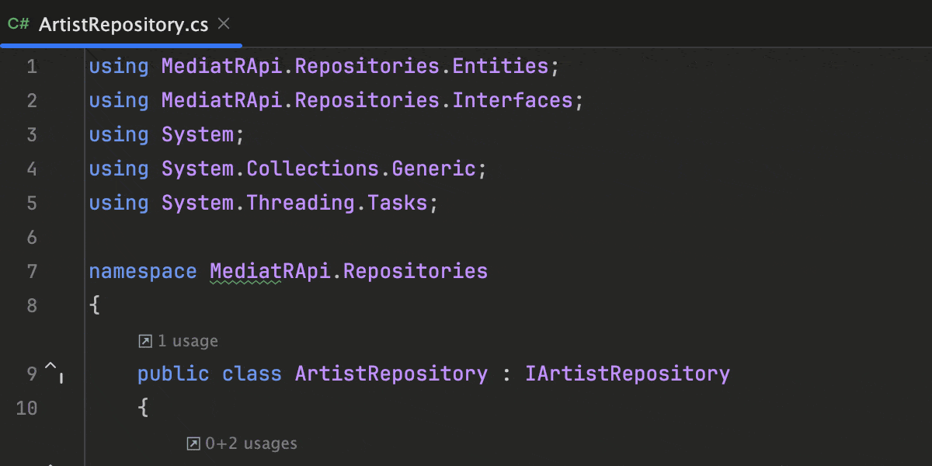Click the word Generic on line 4
The width and height of the screenshot is (932, 466).
tap(433, 169)
